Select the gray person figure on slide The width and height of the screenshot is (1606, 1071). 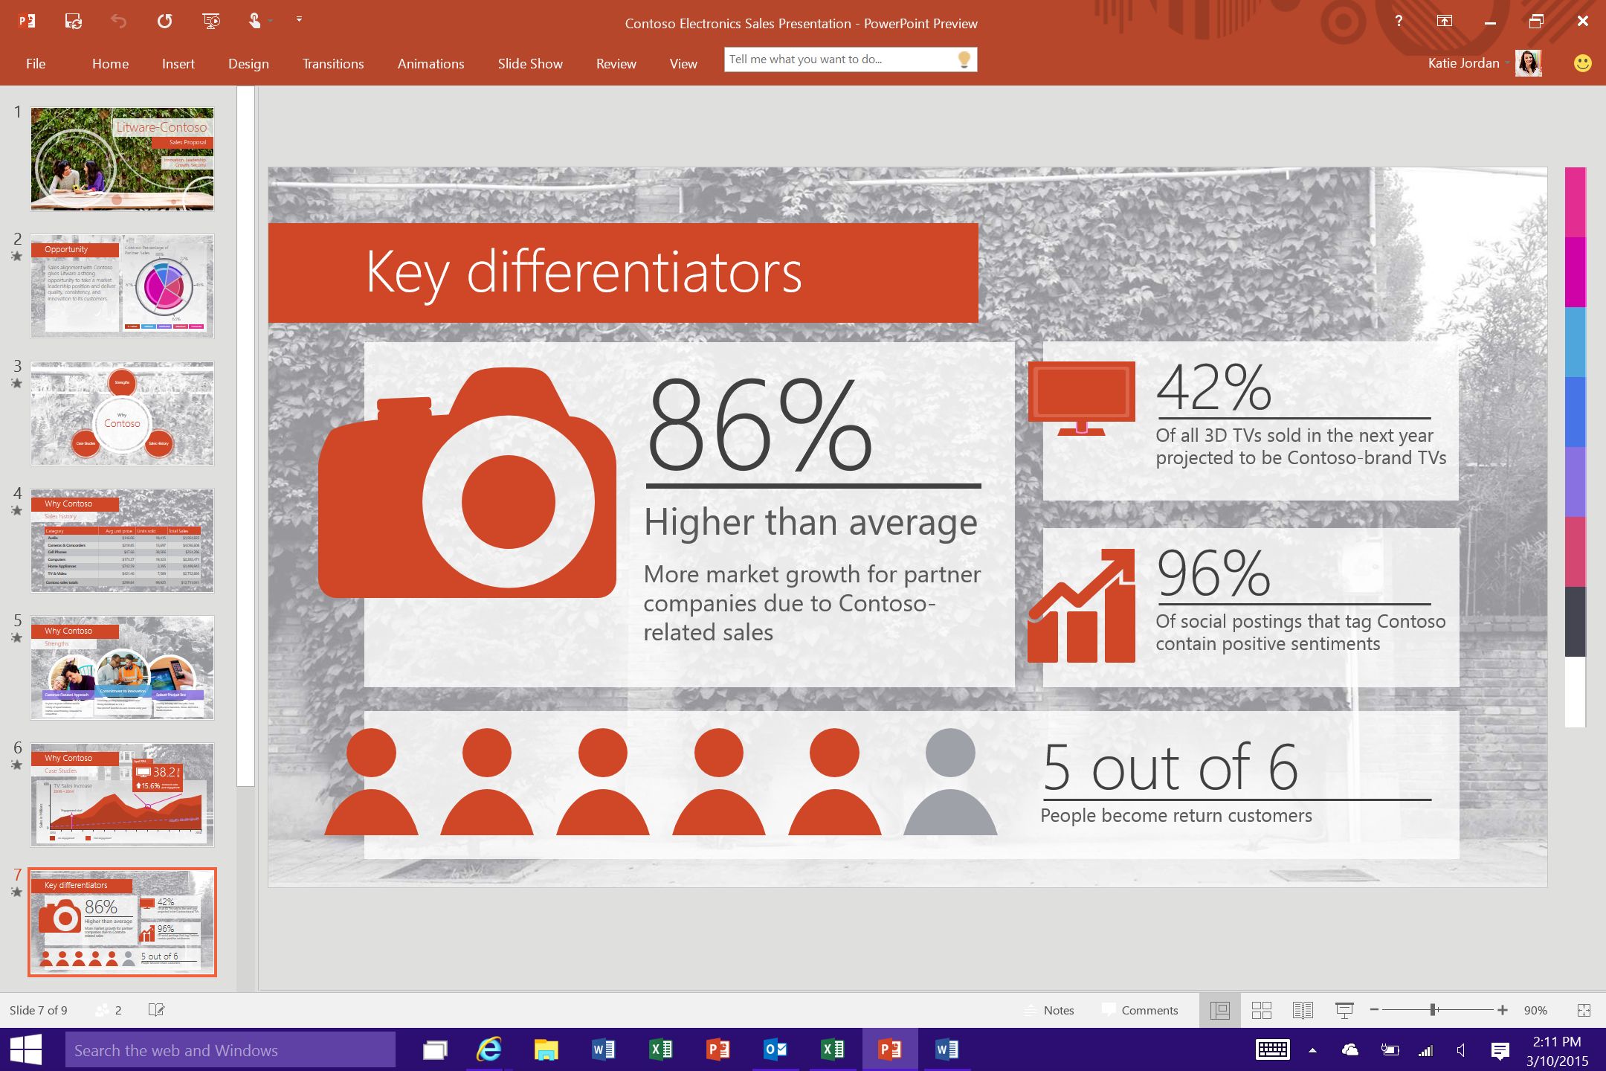pyautogui.click(x=950, y=781)
